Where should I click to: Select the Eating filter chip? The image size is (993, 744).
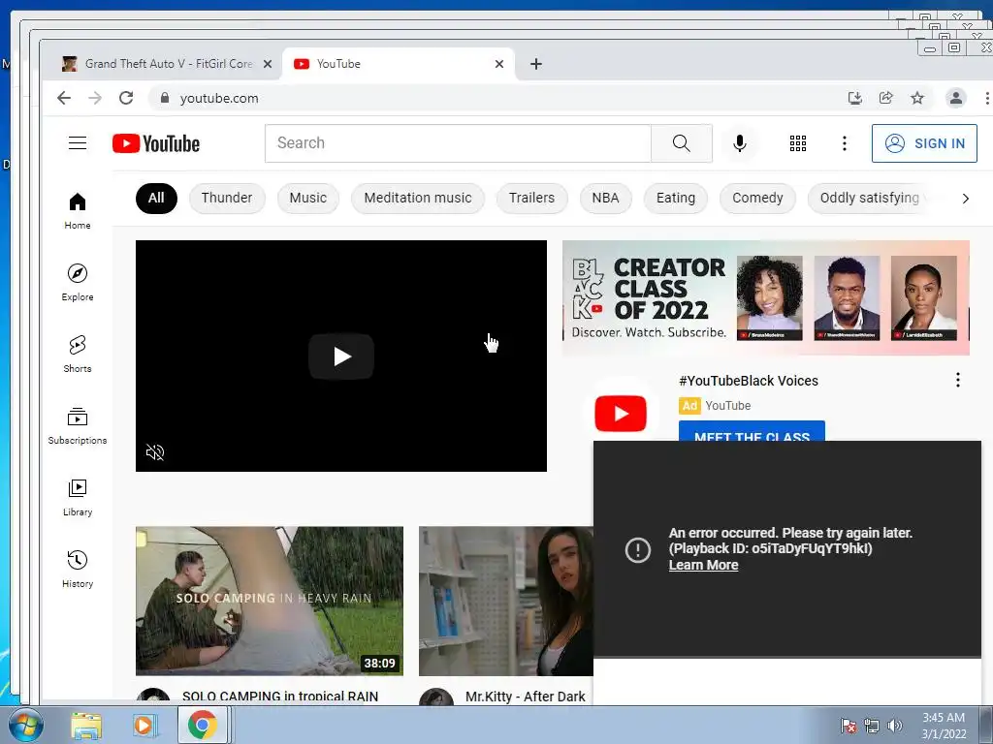click(676, 198)
